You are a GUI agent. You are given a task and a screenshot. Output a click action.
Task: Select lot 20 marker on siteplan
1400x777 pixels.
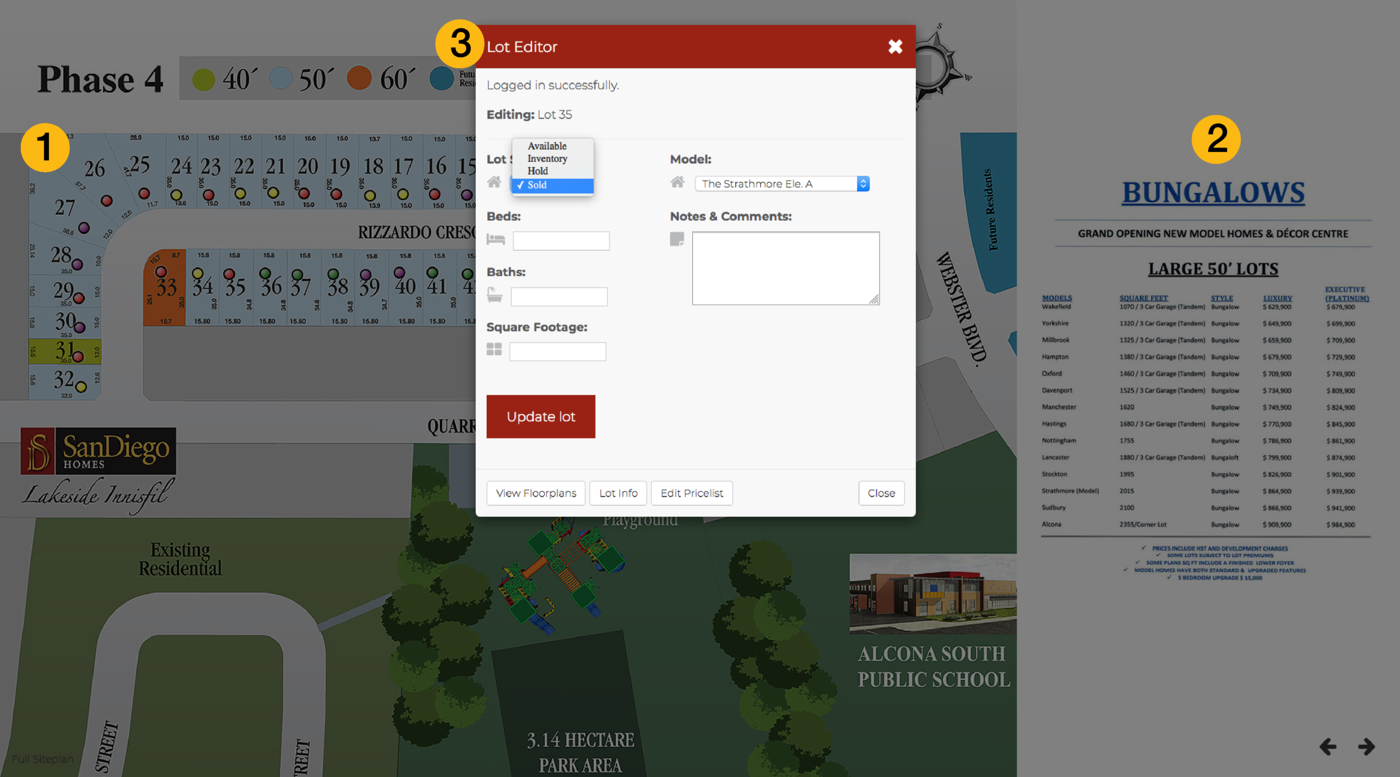coord(304,193)
